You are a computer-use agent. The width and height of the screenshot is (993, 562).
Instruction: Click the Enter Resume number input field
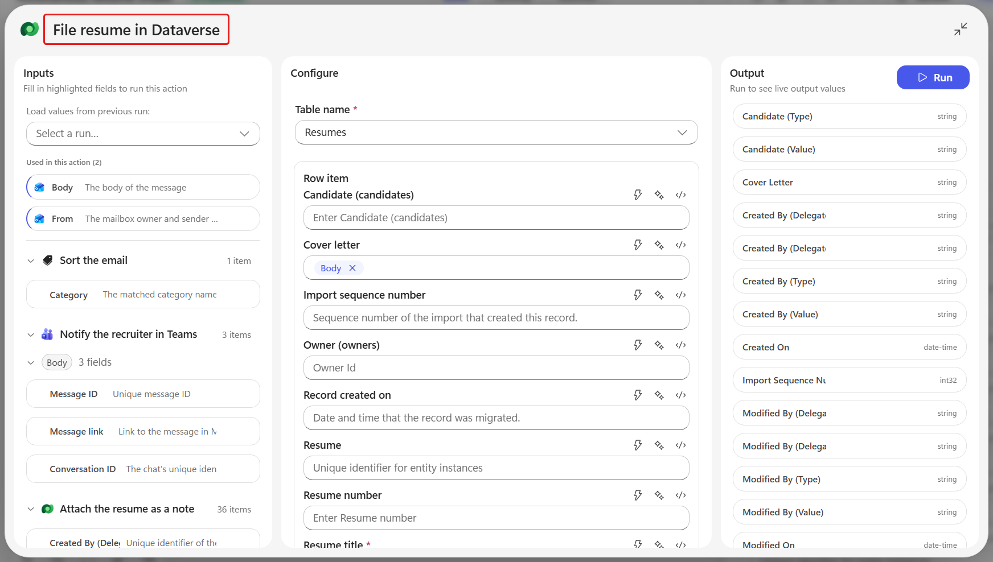point(496,518)
